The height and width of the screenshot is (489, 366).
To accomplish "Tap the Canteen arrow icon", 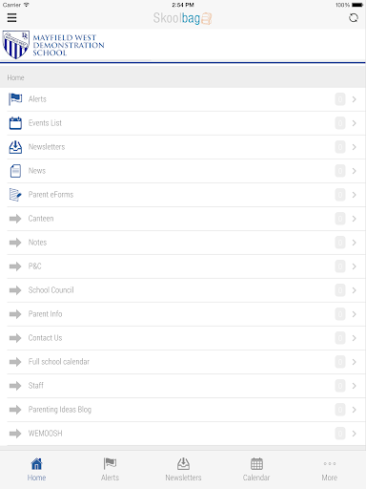I will [15, 219].
